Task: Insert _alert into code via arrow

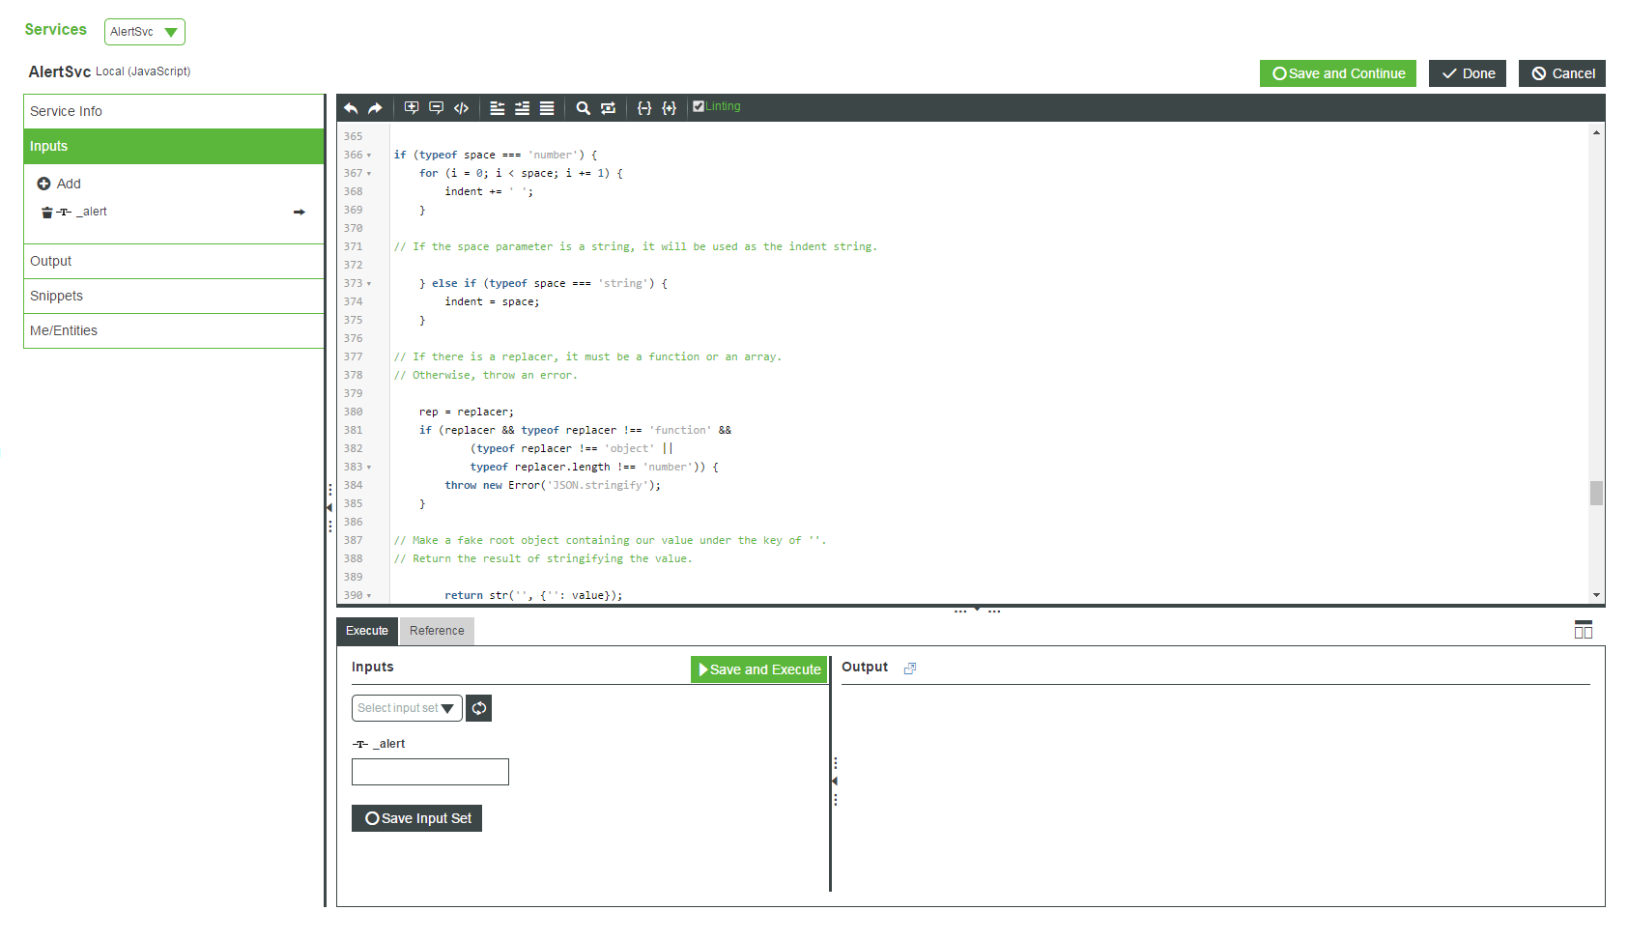Action: pyautogui.click(x=300, y=212)
